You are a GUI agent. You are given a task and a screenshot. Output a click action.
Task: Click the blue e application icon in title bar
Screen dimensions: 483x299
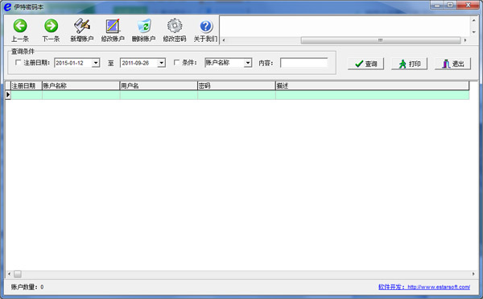(x=8, y=6)
